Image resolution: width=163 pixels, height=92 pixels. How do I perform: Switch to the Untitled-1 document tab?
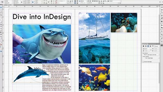click(x=7, y=5)
